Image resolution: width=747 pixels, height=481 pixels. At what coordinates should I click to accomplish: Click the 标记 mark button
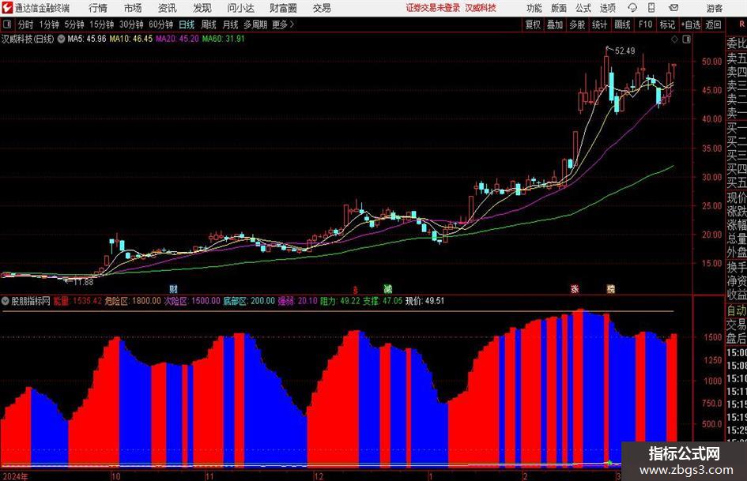pyautogui.click(x=667, y=24)
